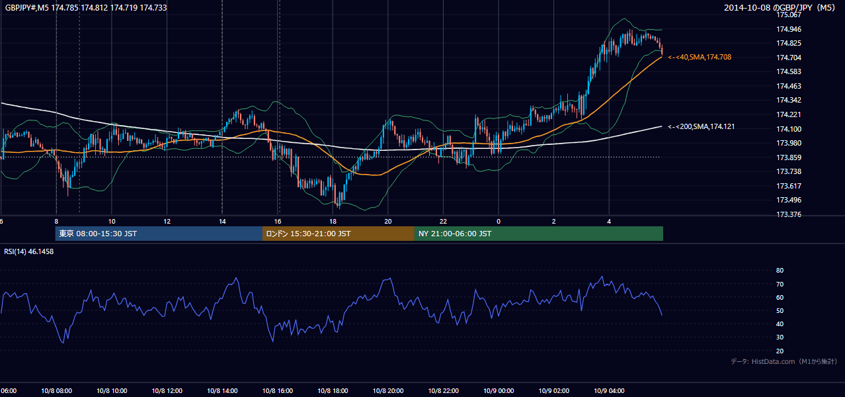
Task: Click the HistData.com data credit text
Action: [784, 362]
